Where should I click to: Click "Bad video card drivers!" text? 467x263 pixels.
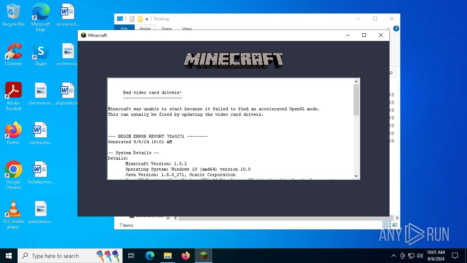[x=153, y=93]
